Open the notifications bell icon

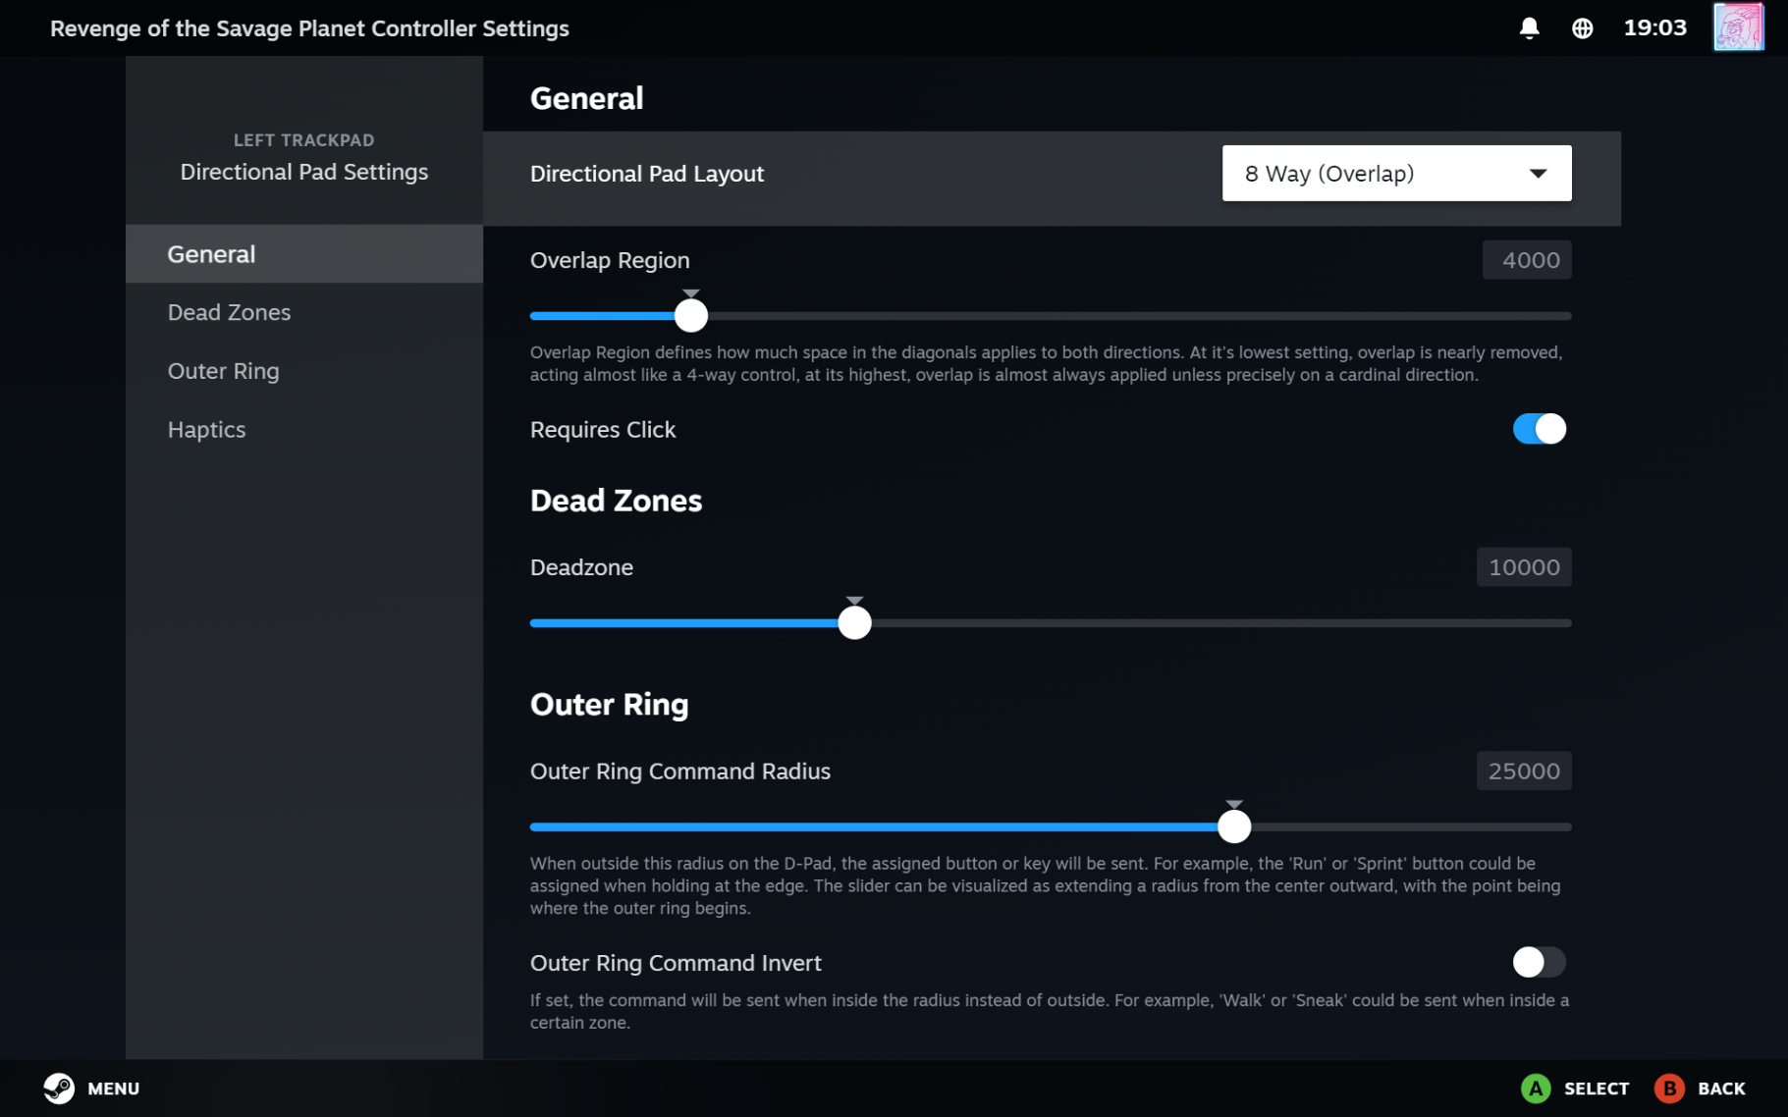click(x=1529, y=28)
